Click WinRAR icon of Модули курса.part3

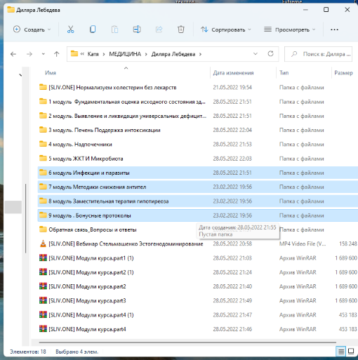(x=43, y=300)
